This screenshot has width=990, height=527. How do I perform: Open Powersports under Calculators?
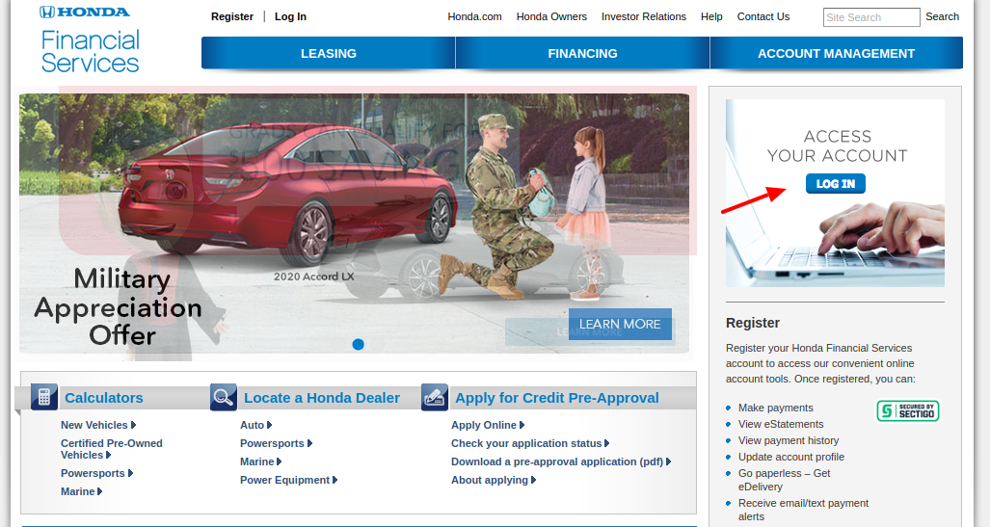pos(96,473)
